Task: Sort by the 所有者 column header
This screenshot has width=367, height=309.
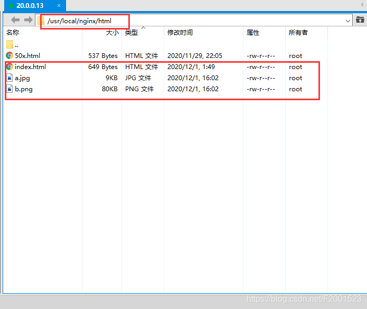Action: pos(298,33)
